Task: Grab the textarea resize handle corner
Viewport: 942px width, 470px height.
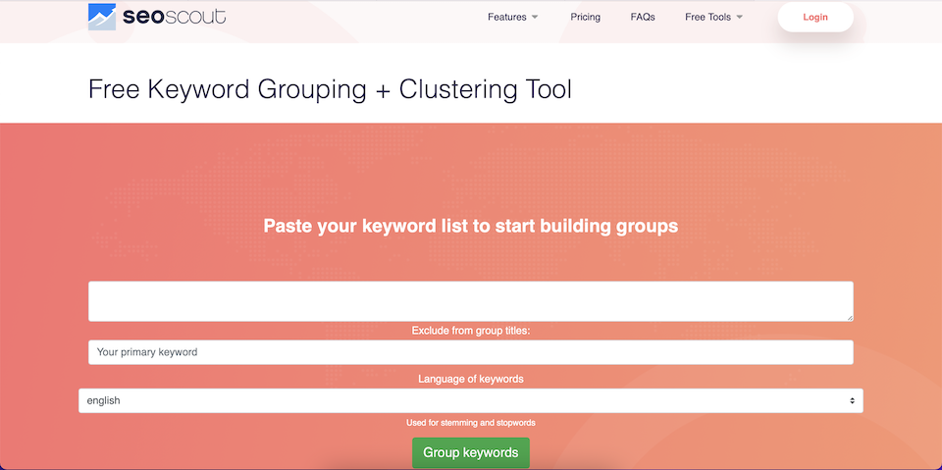Action: tap(850, 318)
